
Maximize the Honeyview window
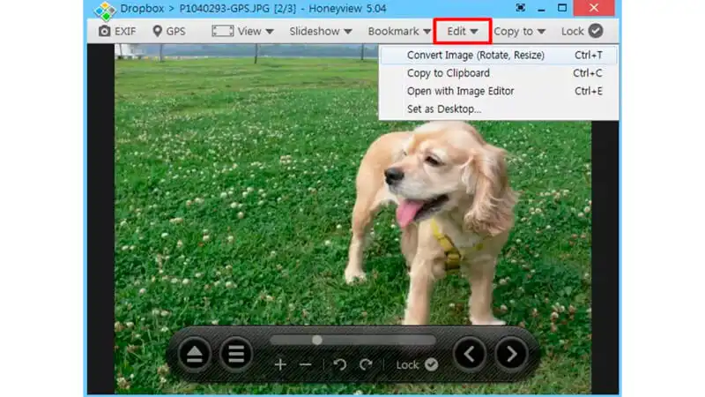click(x=562, y=8)
